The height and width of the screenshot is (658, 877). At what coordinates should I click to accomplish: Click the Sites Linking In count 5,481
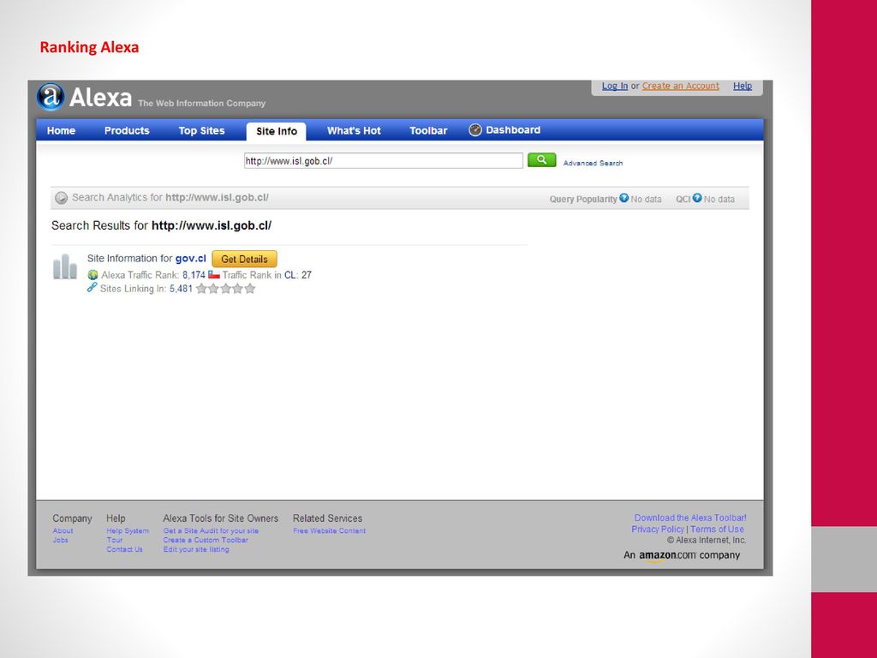pos(181,289)
